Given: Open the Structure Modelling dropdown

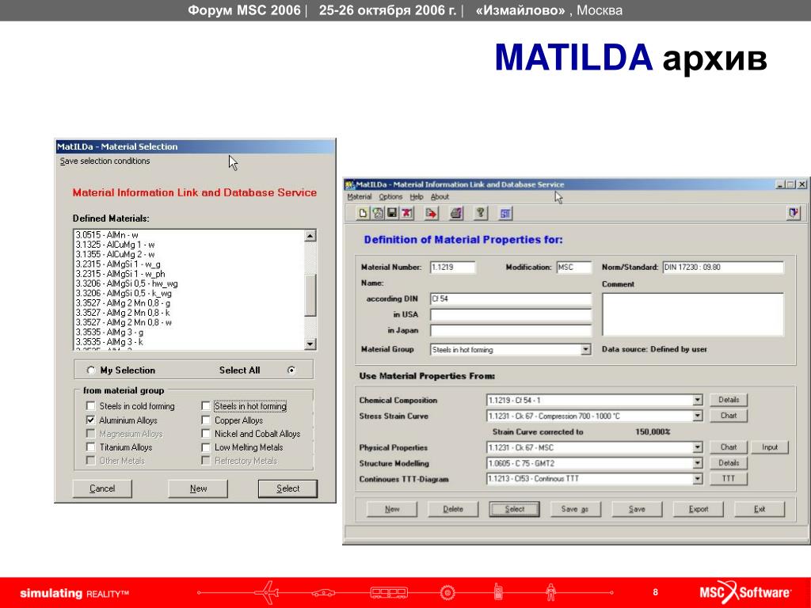Looking at the screenshot, I should tap(697, 463).
